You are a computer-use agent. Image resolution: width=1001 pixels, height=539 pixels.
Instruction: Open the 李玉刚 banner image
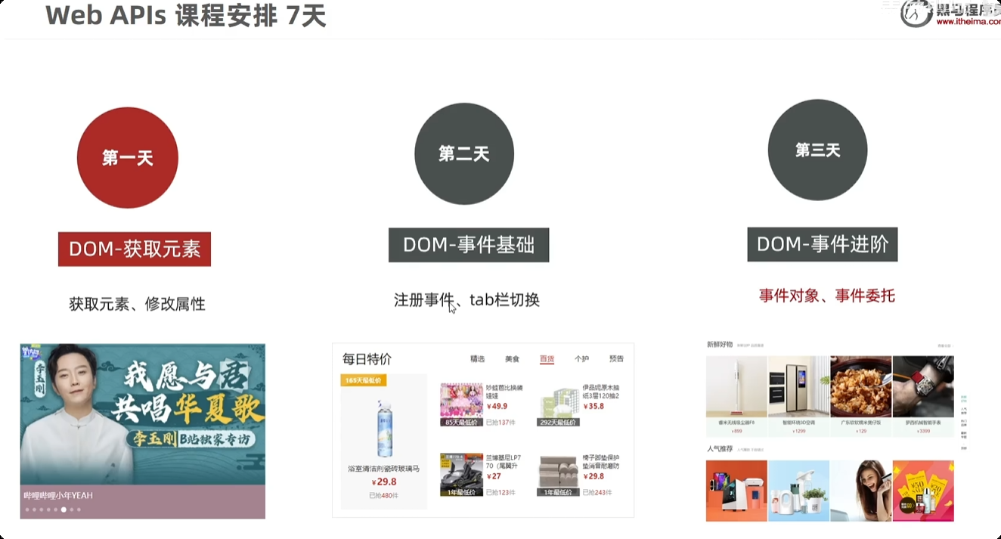pyautogui.click(x=143, y=414)
